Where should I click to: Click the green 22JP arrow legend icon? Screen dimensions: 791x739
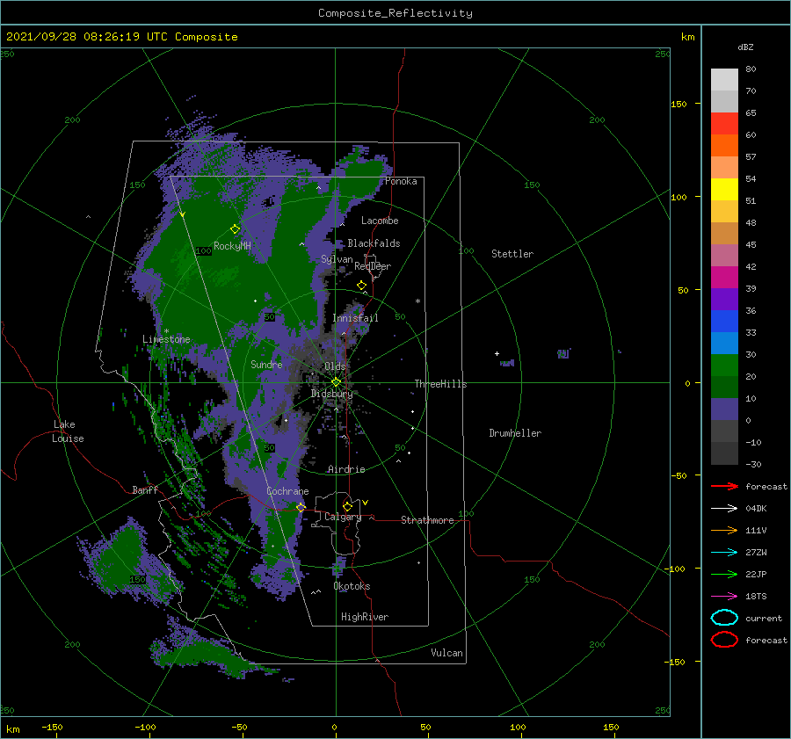click(x=724, y=574)
